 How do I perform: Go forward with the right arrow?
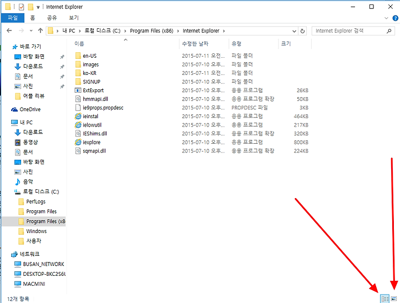coord(21,31)
